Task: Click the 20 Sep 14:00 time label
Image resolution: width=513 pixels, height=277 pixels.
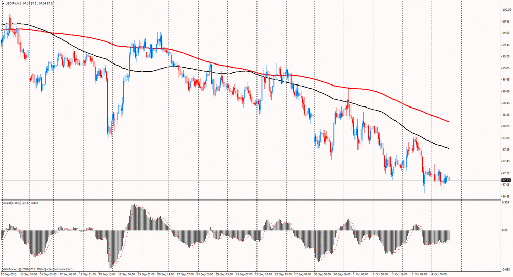Action: 165,274
